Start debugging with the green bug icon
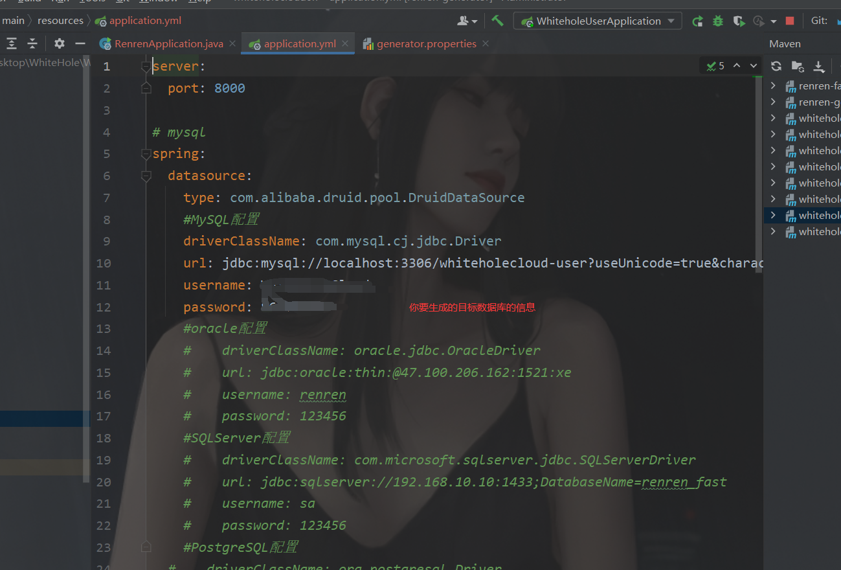This screenshot has width=841, height=570. (718, 21)
